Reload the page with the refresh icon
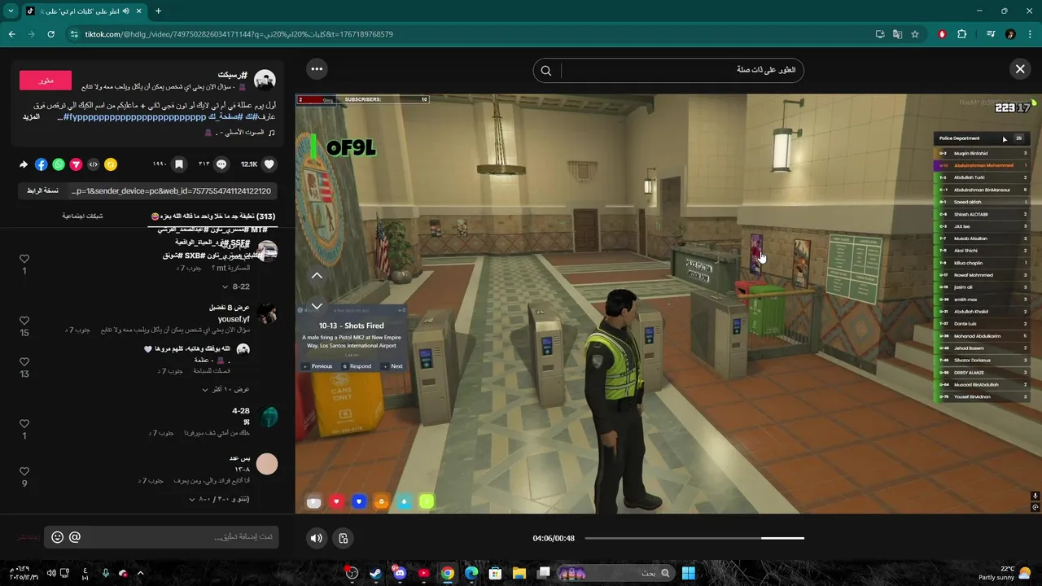 point(51,34)
